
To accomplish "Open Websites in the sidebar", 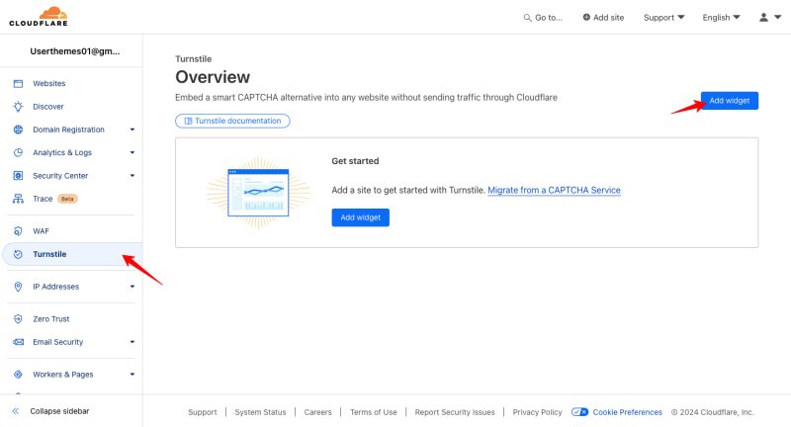I will pyautogui.click(x=48, y=84).
